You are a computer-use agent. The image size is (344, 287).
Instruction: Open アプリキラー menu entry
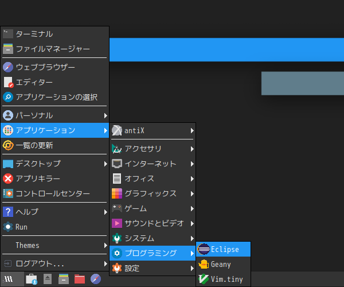point(55,179)
